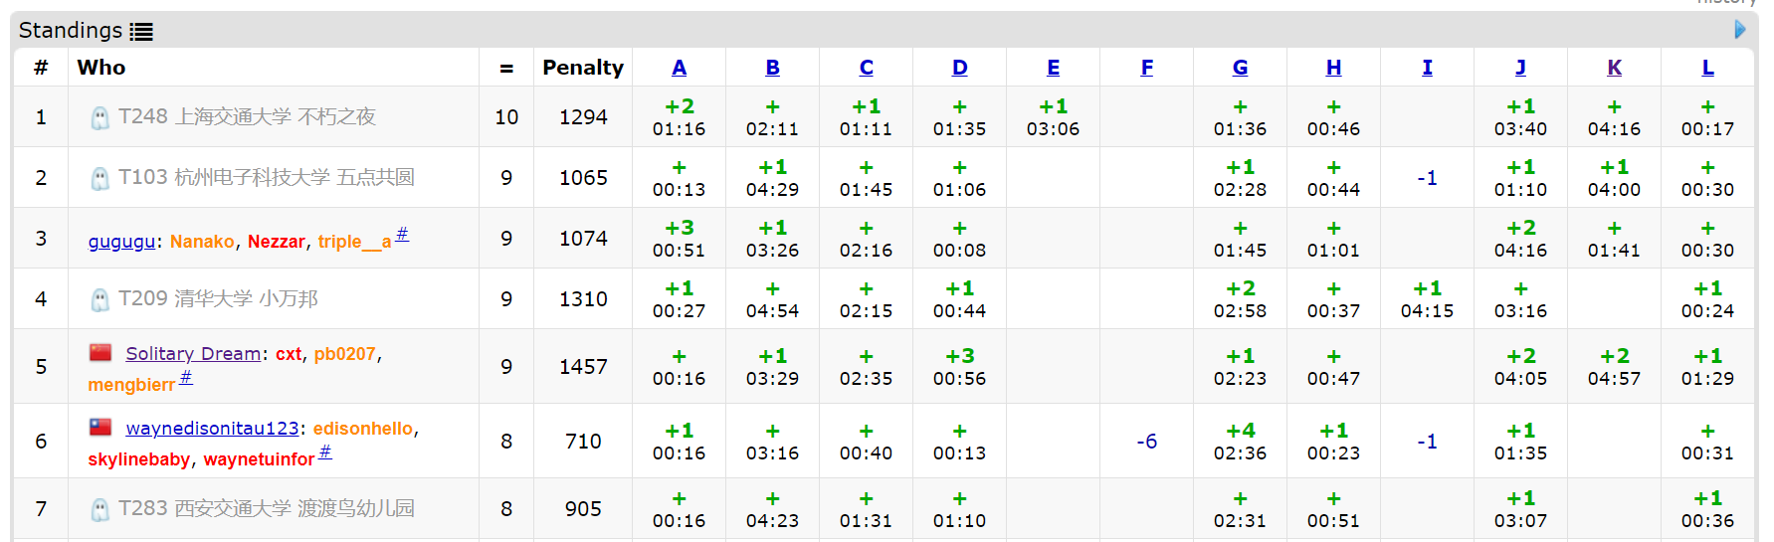Select the -6 cell for problem F
This screenshot has height=542, width=1774.
click(x=1146, y=442)
